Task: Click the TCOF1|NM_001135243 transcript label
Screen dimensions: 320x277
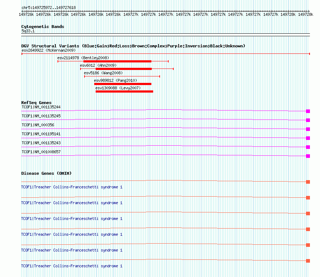Action: (x=41, y=143)
